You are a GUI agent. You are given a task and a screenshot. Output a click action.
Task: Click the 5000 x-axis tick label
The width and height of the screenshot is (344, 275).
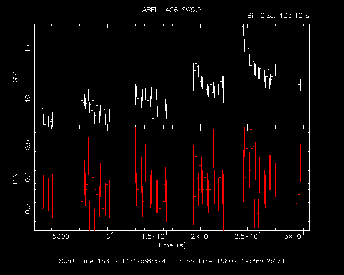click(61, 237)
